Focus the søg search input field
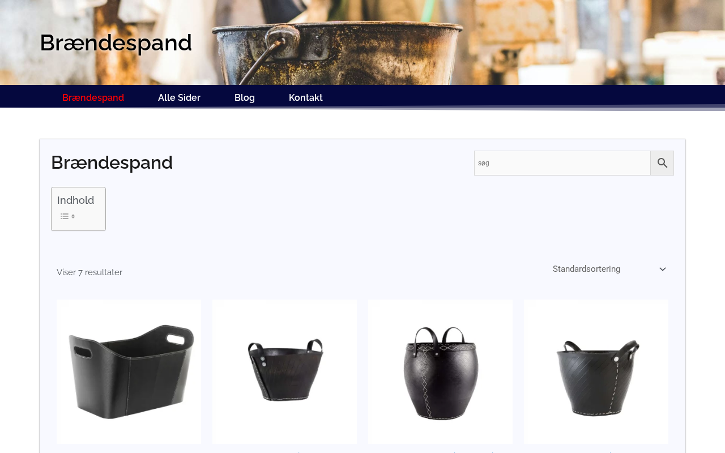The height and width of the screenshot is (453, 725). point(562,163)
